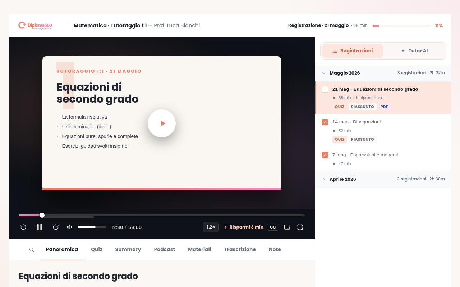Viewport: 460px width, 287px height.
Task: Open the Trascrizione tab
Action: coord(240,249)
